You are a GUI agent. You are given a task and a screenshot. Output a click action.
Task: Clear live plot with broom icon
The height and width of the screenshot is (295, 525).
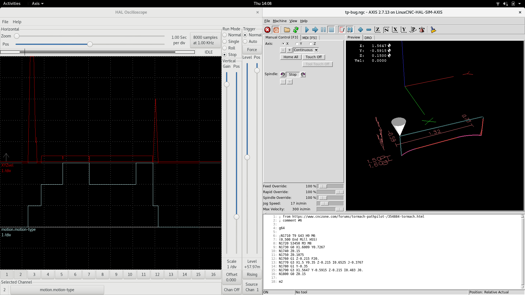click(x=433, y=30)
